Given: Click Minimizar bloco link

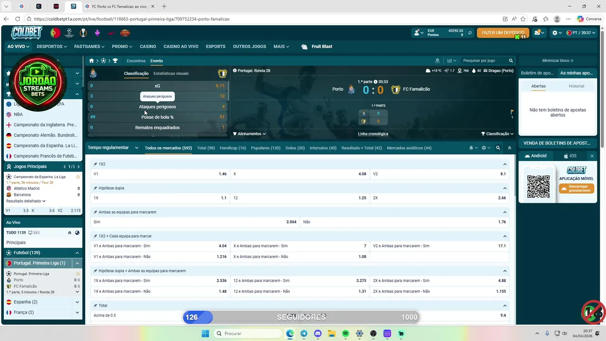Looking at the screenshot, I should (558, 61).
